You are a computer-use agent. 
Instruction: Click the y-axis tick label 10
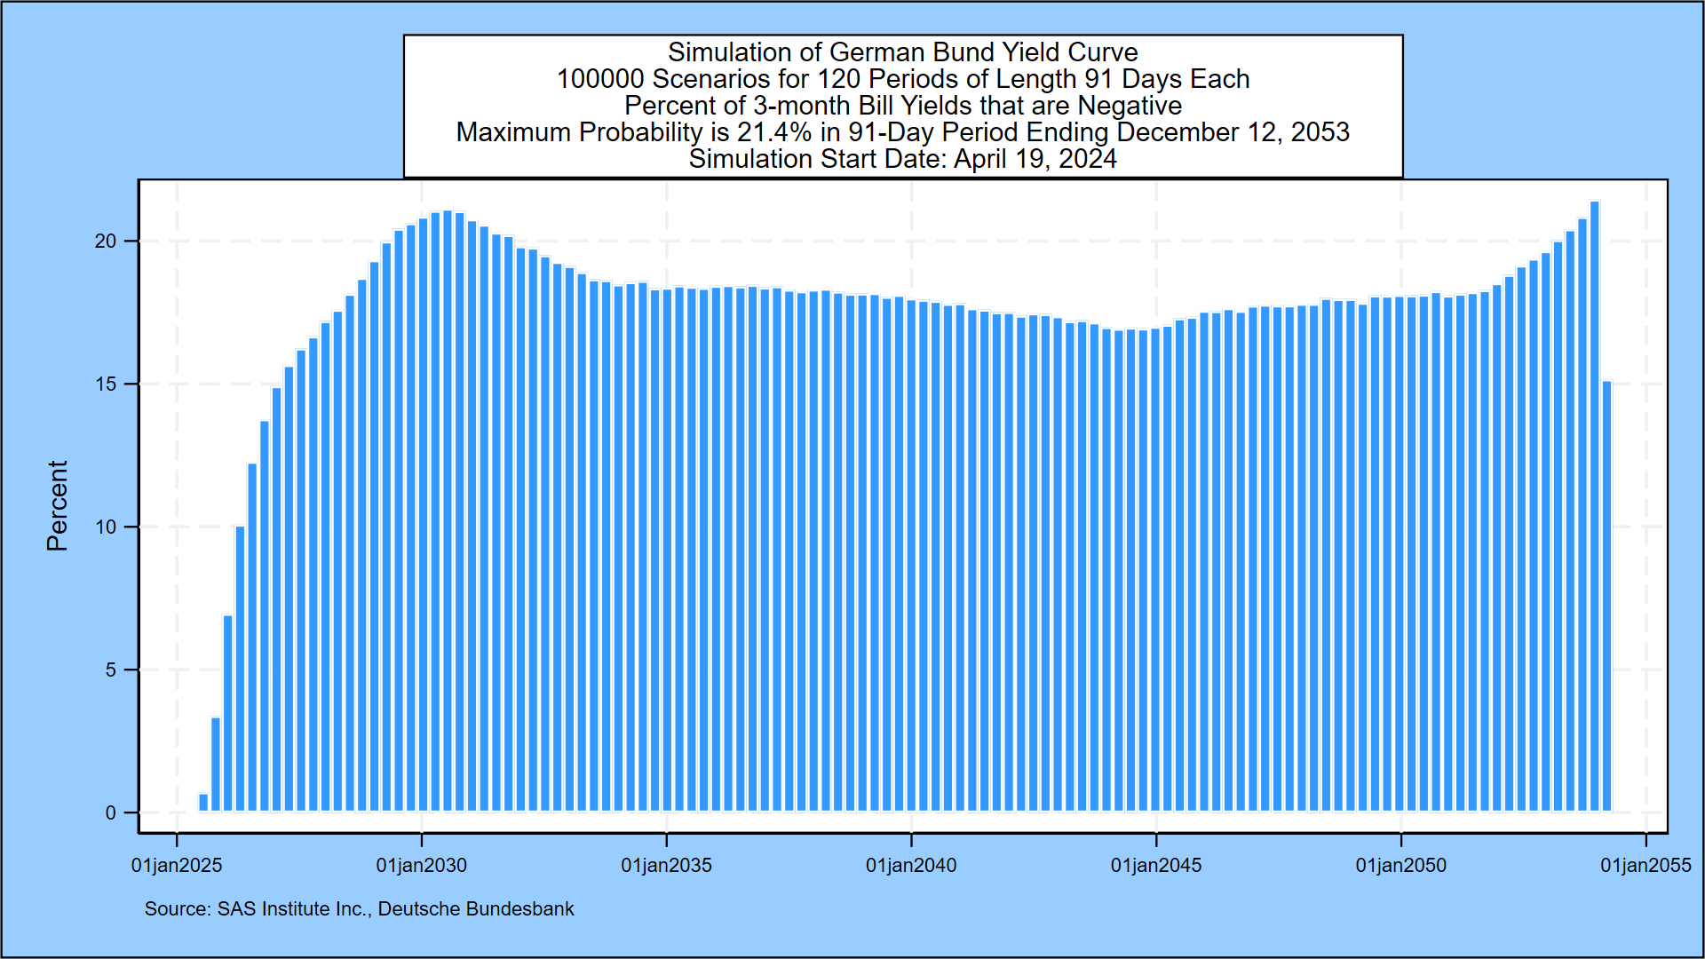click(x=106, y=527)
